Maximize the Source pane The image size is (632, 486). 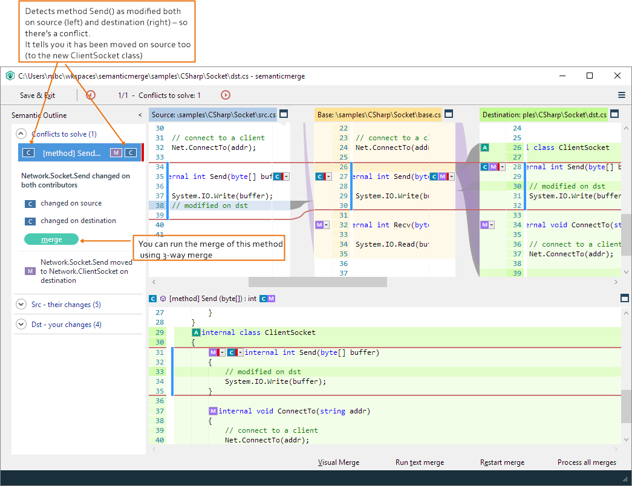click(x=284, y=114)
